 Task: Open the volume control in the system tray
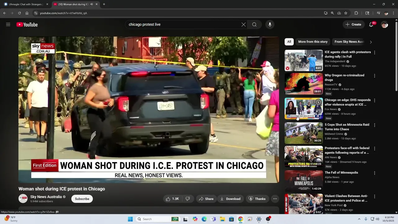click(x=377, y=219)
